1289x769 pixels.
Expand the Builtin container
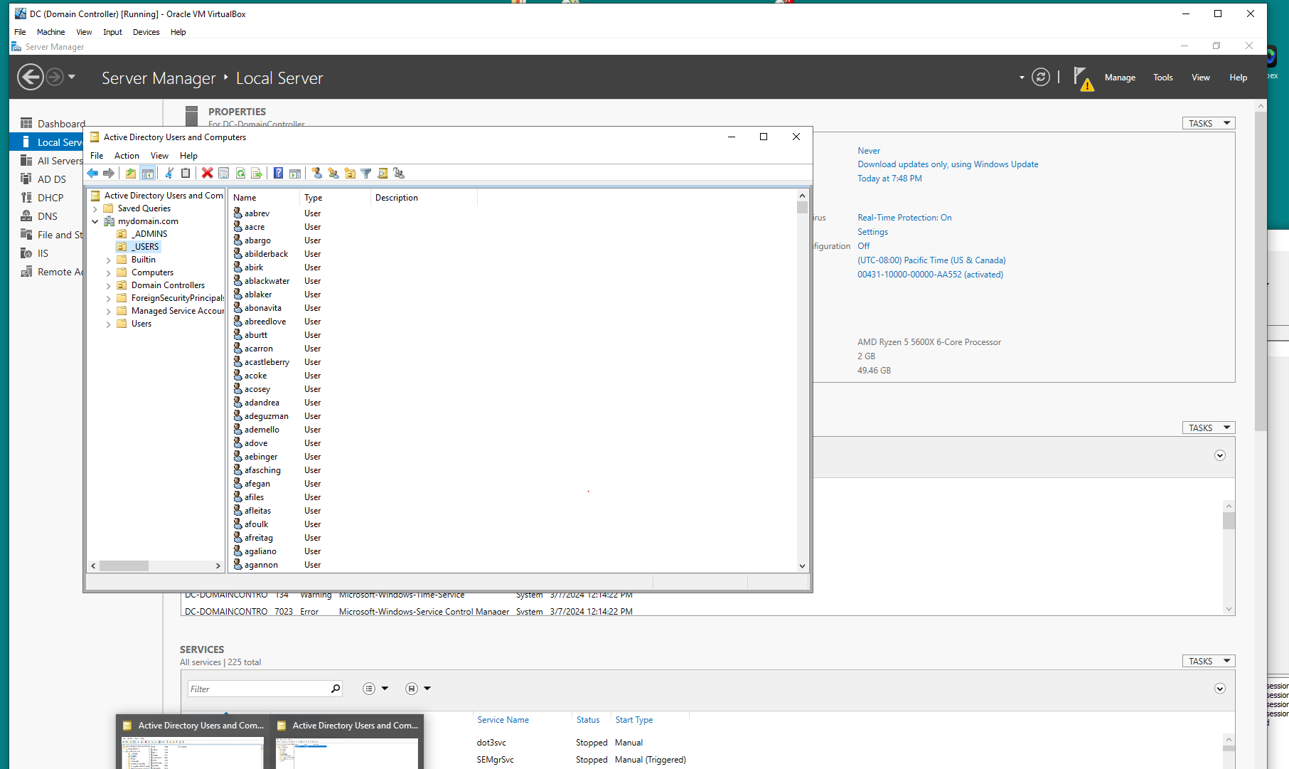point(109,260)
